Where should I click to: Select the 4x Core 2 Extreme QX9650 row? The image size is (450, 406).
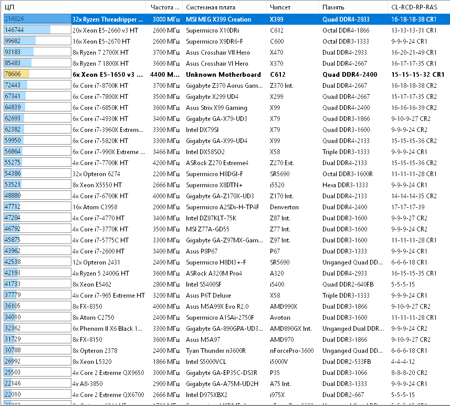(x=227, y=373)
